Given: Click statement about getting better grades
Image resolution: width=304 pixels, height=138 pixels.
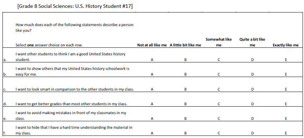Looking at the screenshot, I should (71, 104).
